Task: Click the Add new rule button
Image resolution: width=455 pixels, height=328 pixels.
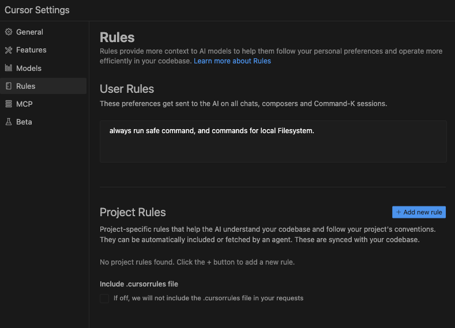Action: pos(419,212)
